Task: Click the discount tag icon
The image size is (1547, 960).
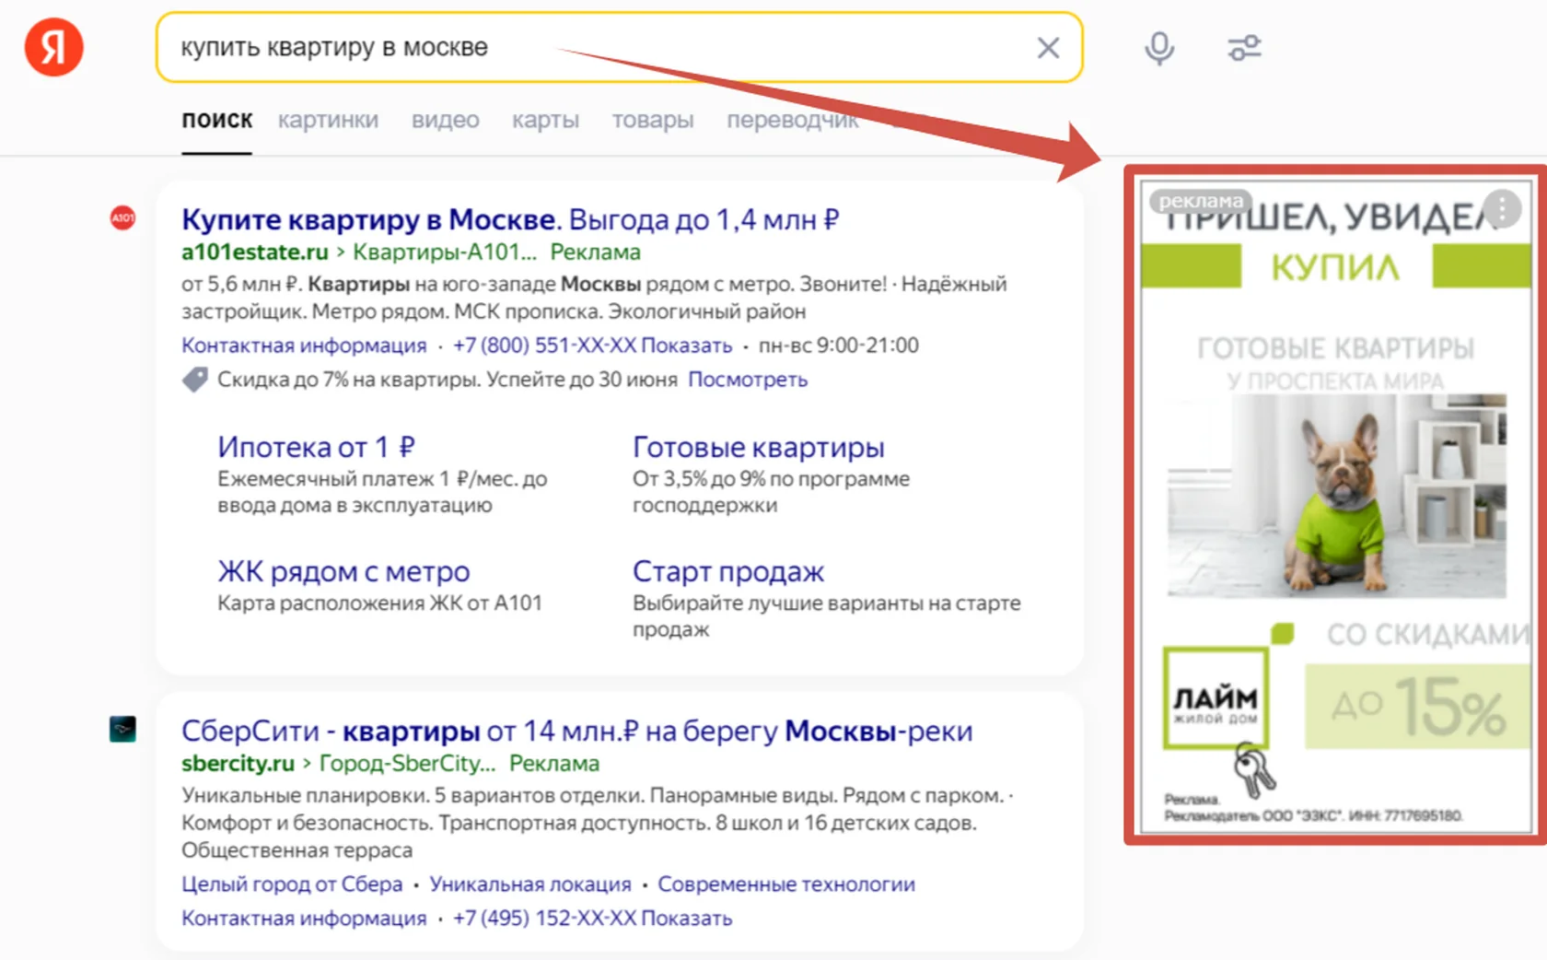Action: pos(194,380)
